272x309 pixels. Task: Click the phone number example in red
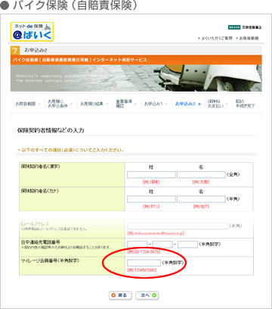pos(144,252)
